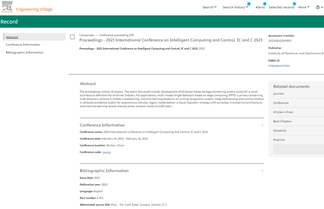324x209 pixels.
Task: Show related Conferences
Action: 281,103
